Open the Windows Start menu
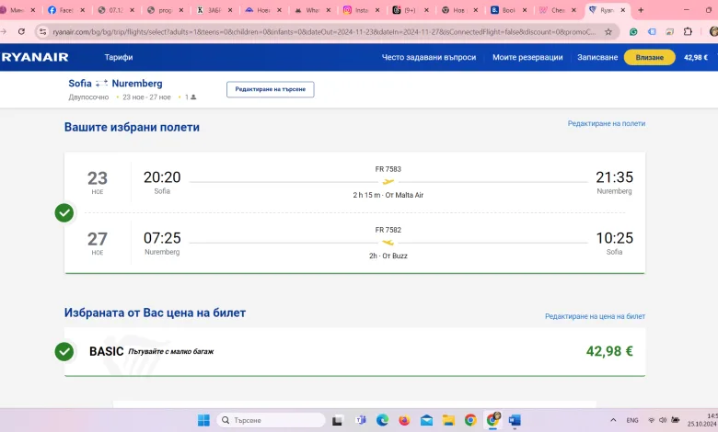The width and height of the screenshot is (718, 432). (203, 420)
